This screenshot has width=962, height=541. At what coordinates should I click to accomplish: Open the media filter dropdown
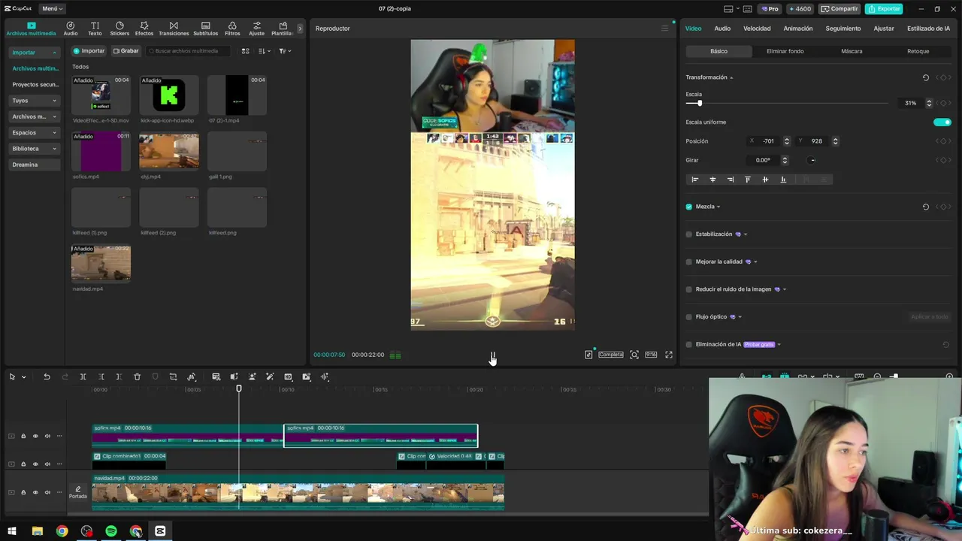coord(284,51)
